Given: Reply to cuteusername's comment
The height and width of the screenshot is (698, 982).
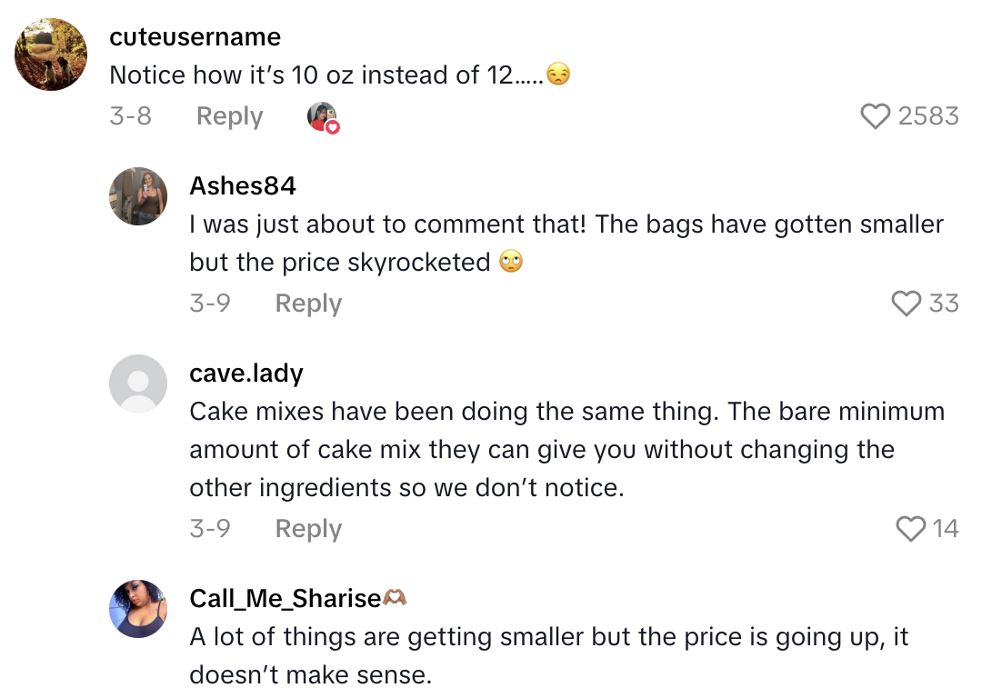Looking at the screenshot, I should pyautogui.click(x=228, y=116).
